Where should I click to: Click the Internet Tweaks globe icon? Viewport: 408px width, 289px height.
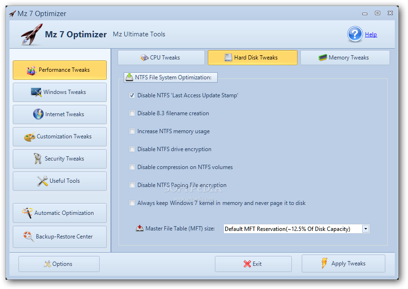click(38, 114)
